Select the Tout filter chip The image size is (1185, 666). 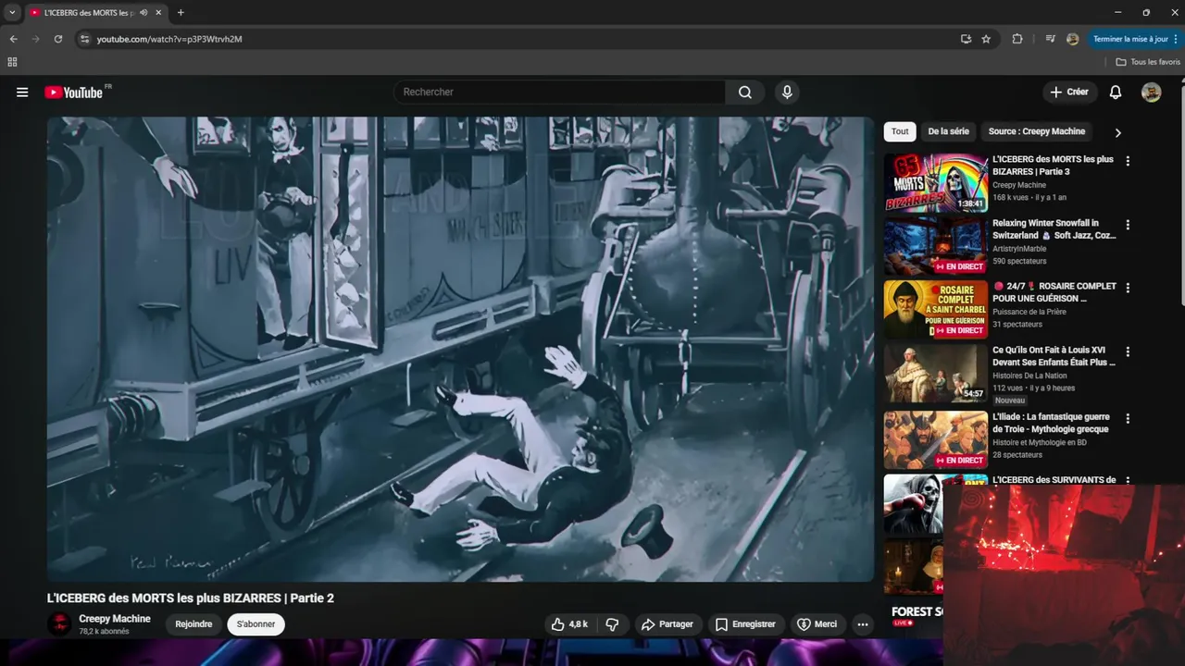pos(900,131)
